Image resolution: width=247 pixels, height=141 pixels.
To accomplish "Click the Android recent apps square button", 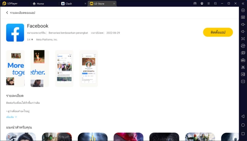I will click(x=243, y=134).
